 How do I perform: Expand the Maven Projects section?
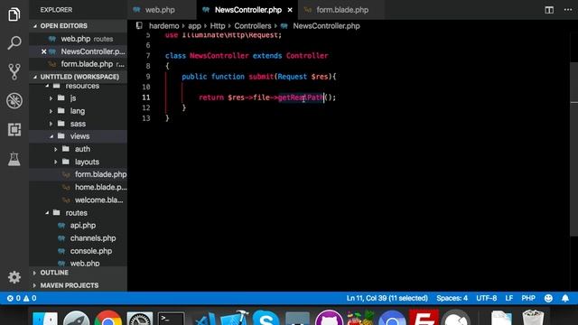(x=79, y=285)
